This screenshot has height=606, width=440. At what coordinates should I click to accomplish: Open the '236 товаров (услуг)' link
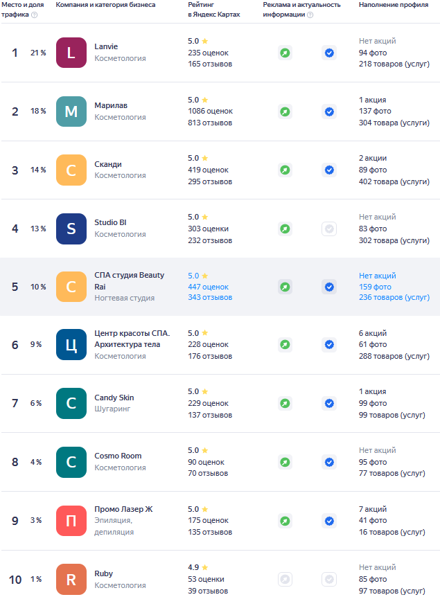click(394, 298)
